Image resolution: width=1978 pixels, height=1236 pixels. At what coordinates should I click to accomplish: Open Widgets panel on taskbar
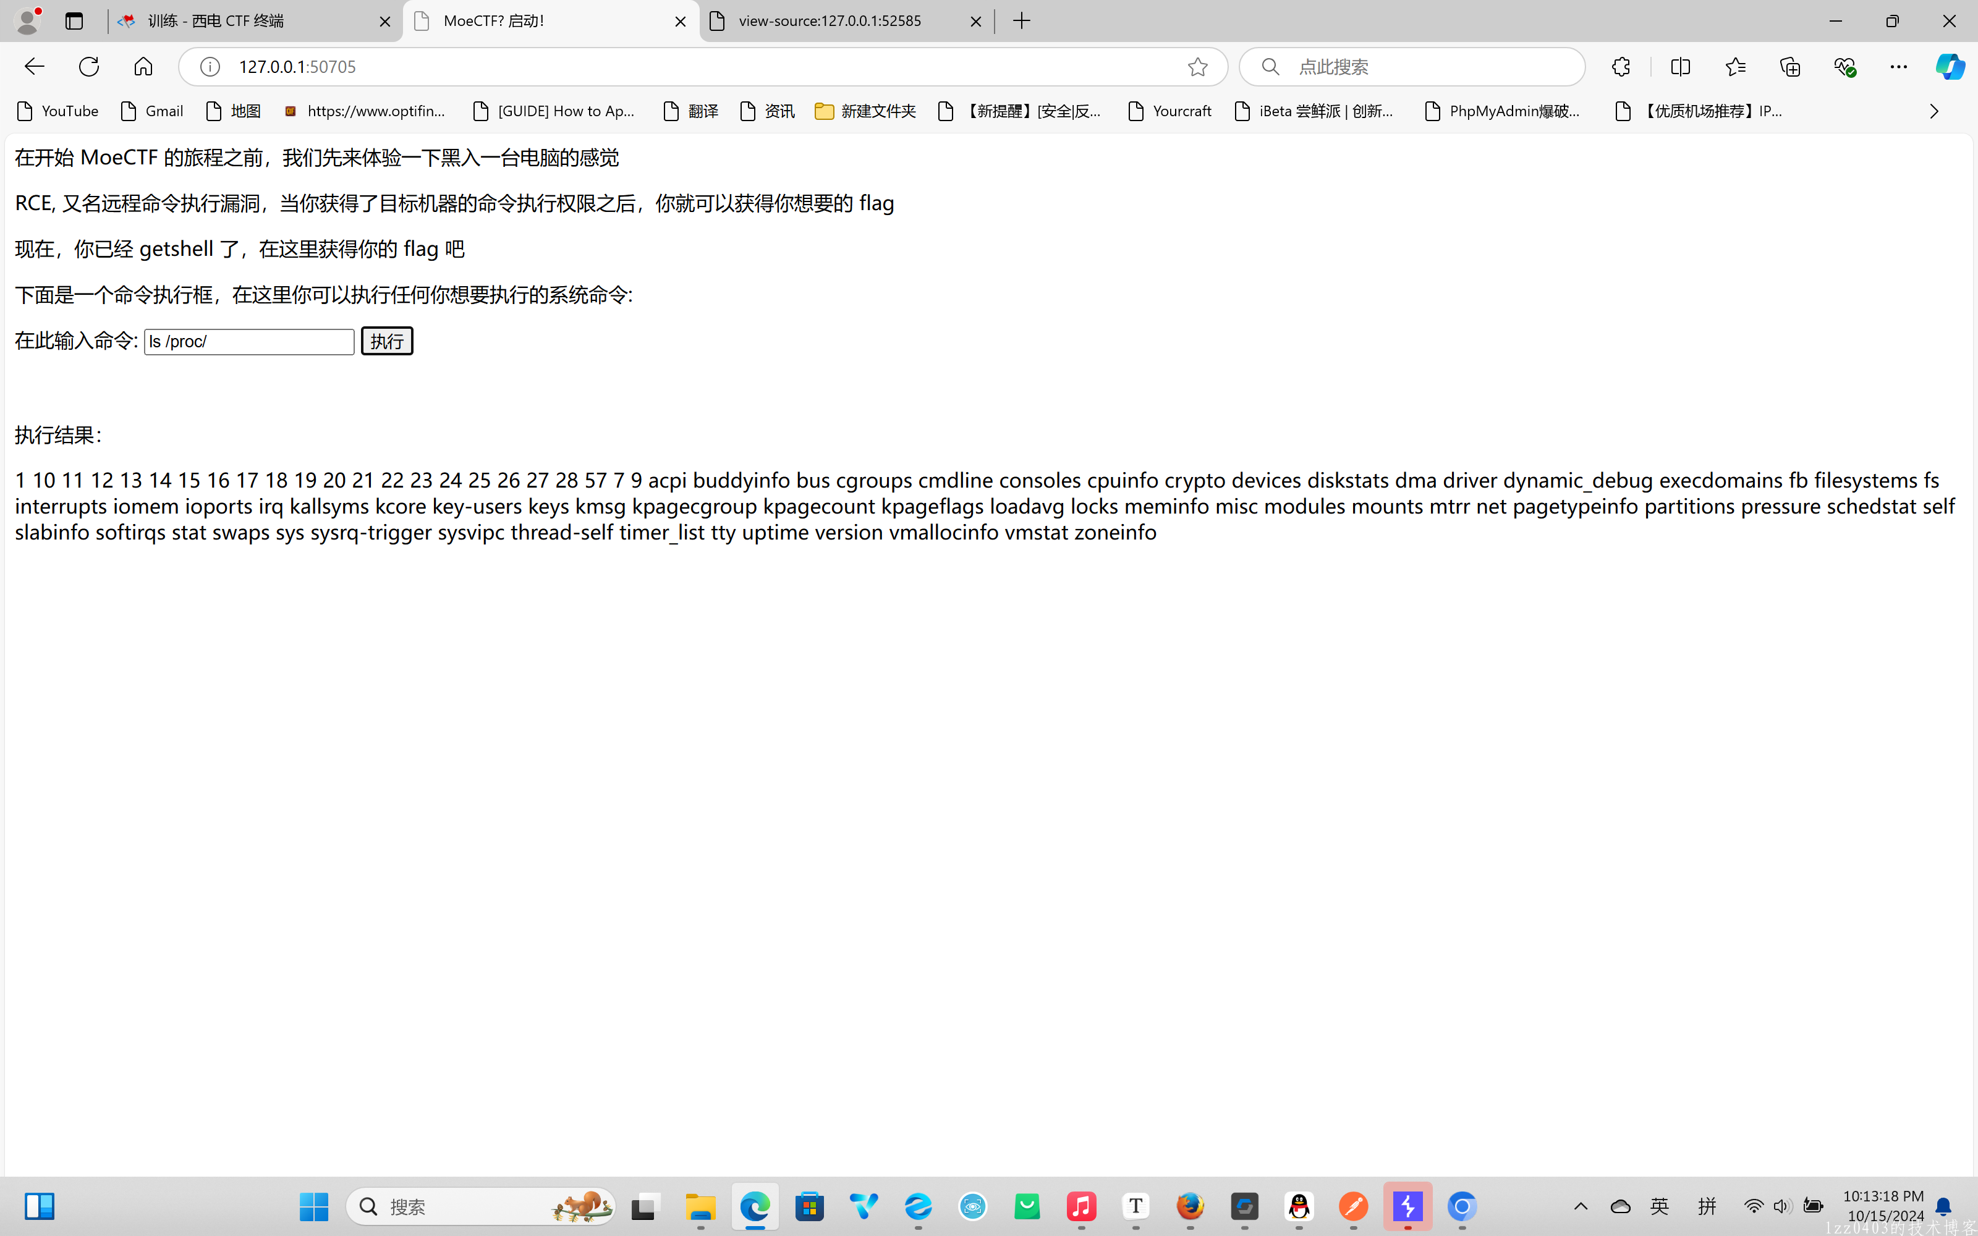38,1206
